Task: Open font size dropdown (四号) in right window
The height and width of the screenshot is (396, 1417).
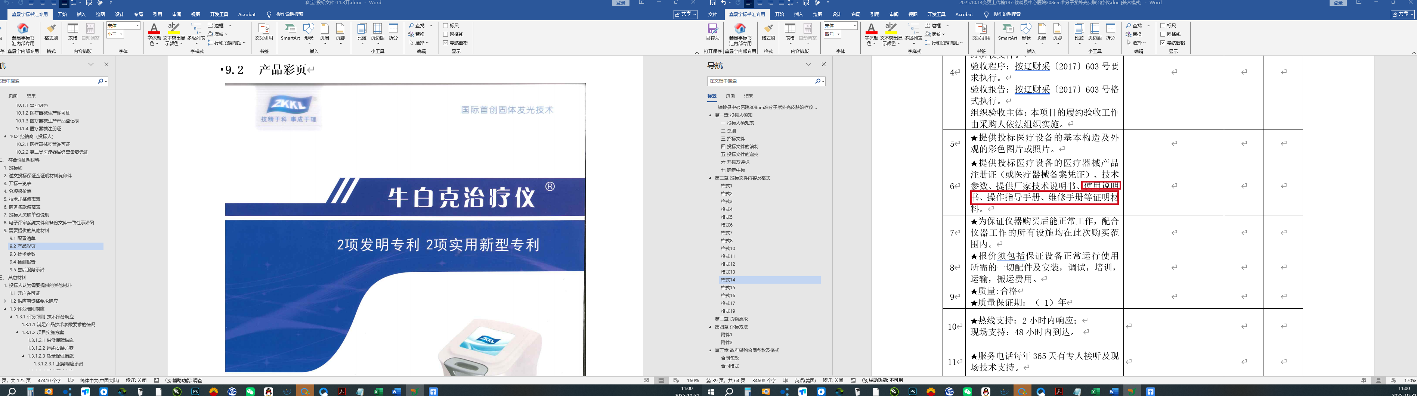Action: tap(838, 34)
